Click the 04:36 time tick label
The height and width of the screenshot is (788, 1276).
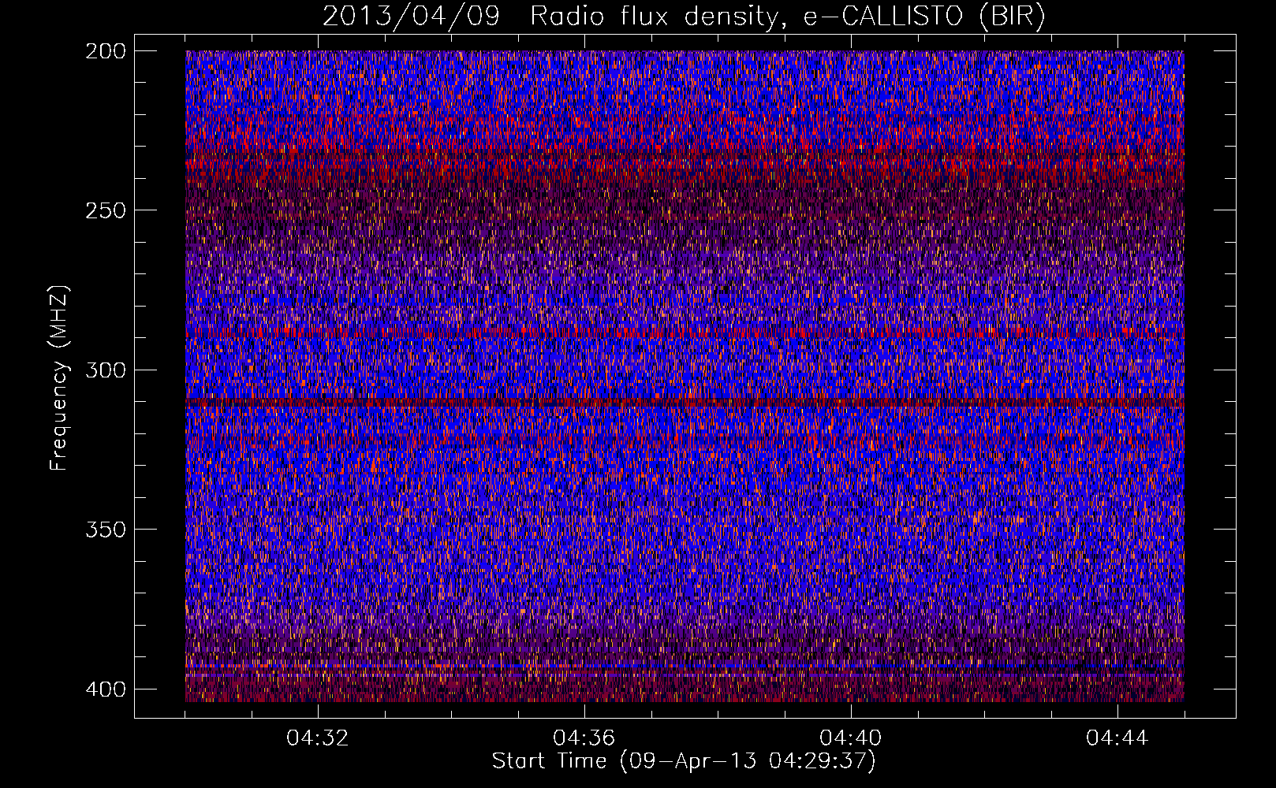(x=584, y=738)
